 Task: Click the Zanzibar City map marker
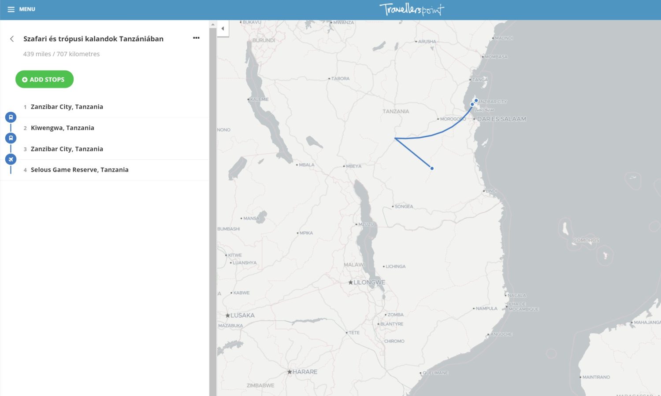tap(472, 104)
